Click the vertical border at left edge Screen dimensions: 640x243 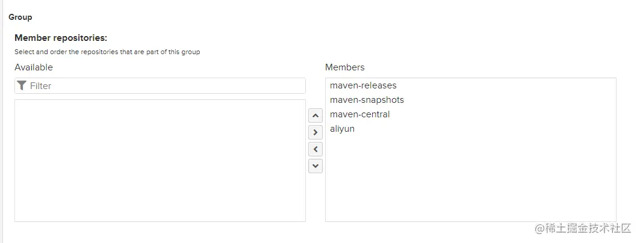click(x=2, y=120)
